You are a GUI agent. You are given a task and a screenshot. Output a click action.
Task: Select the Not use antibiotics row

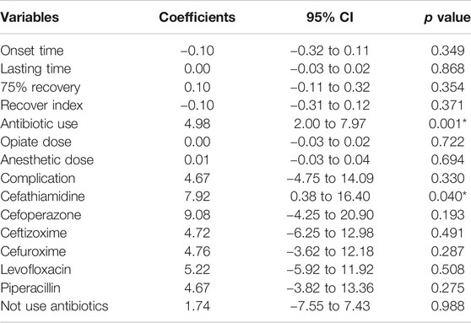pyautogui.click(x=235, y=306)
